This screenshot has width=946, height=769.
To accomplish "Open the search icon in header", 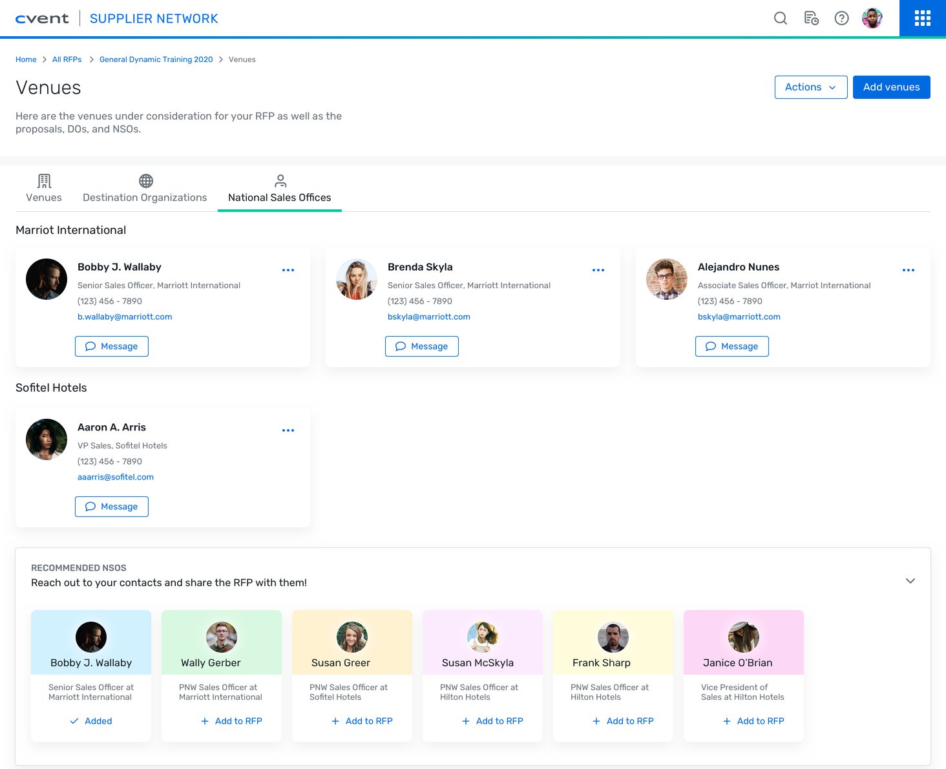I will tap(781, 18).
